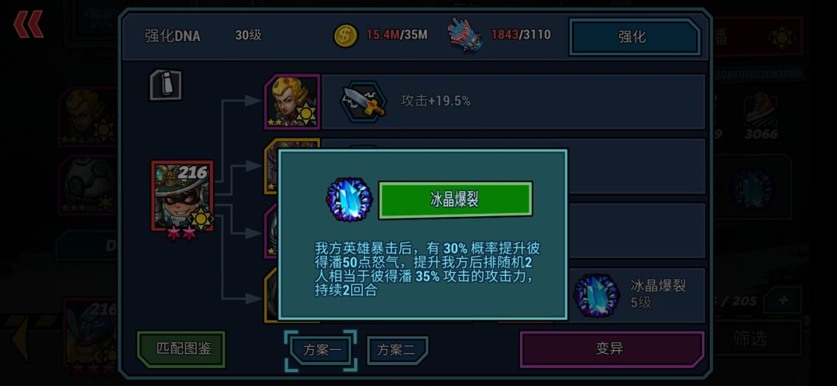Tap the sword attack bonus icon

pyautogui.click(x=363, y=102)
